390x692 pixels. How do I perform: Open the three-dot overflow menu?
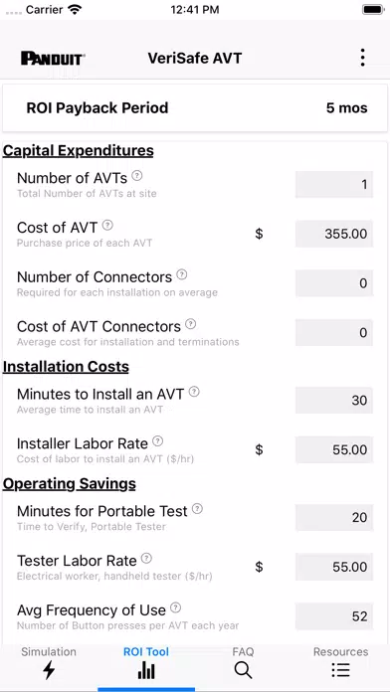click(362, 58)
